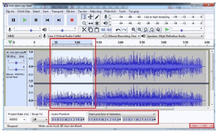The width and height of the screenshot is (218, 133).
Task: Mute track with Tắt tiếng button
Action: point(11,56)
